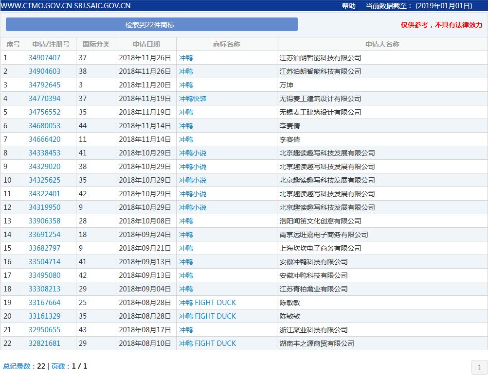Open registration number 34680053

coord(44,126)
